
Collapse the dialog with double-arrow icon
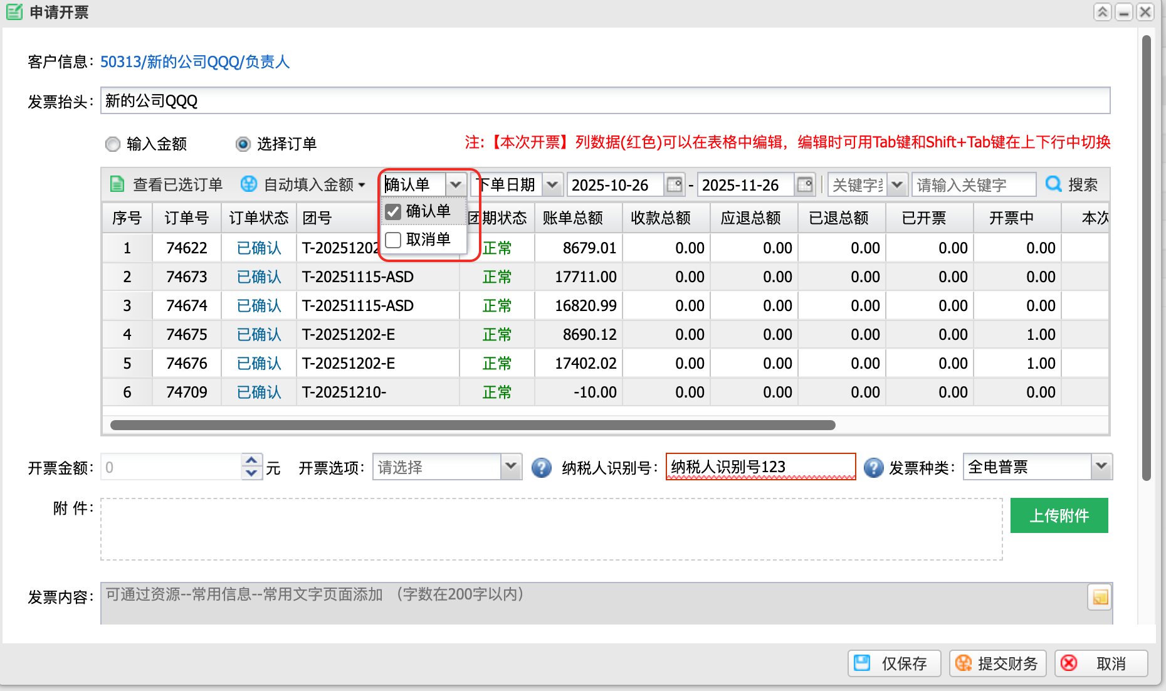(1103, 12)
